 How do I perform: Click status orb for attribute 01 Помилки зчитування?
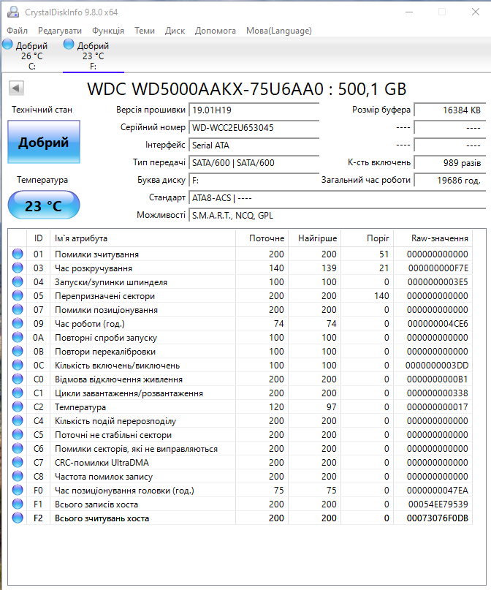pos(18,254)
